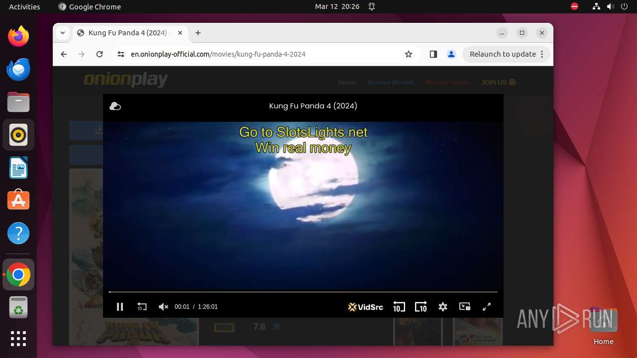Enable picture-in-picture mode
The width and height of the screenshot is (637, 358).
point(465,307)
